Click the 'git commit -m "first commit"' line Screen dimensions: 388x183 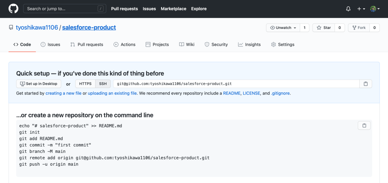pyautogui.click(x=55, y=145)
